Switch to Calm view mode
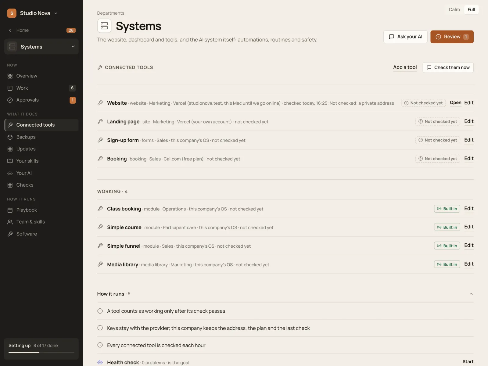 tap(454, 9)
